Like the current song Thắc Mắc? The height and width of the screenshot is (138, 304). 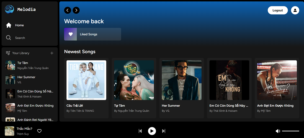tap(39, 131)
